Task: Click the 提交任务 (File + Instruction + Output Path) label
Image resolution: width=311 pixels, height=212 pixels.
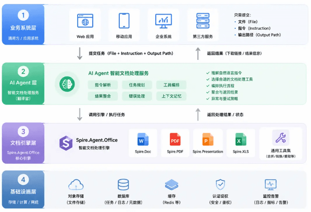Action: click(x=131, y=53)
